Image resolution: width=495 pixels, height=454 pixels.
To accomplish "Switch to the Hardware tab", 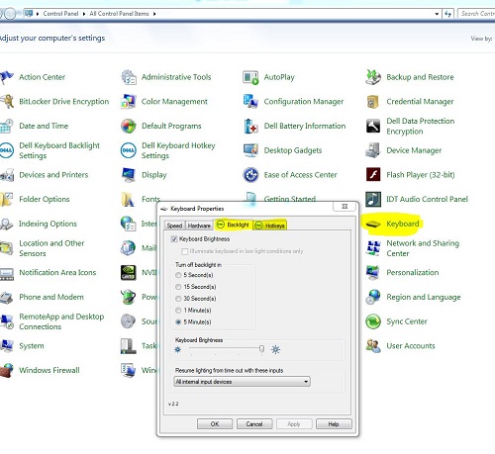I will 199,226.
